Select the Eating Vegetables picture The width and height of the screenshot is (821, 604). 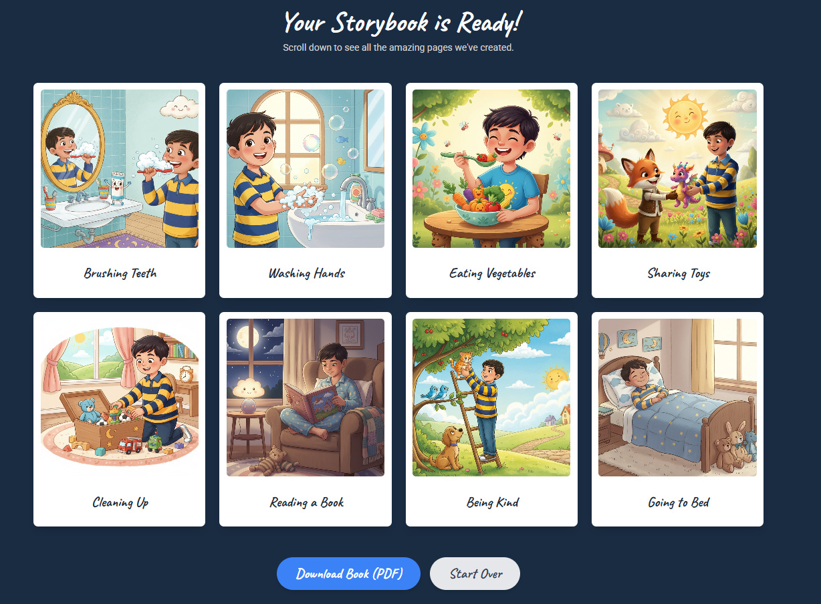[x=491, y=169]
